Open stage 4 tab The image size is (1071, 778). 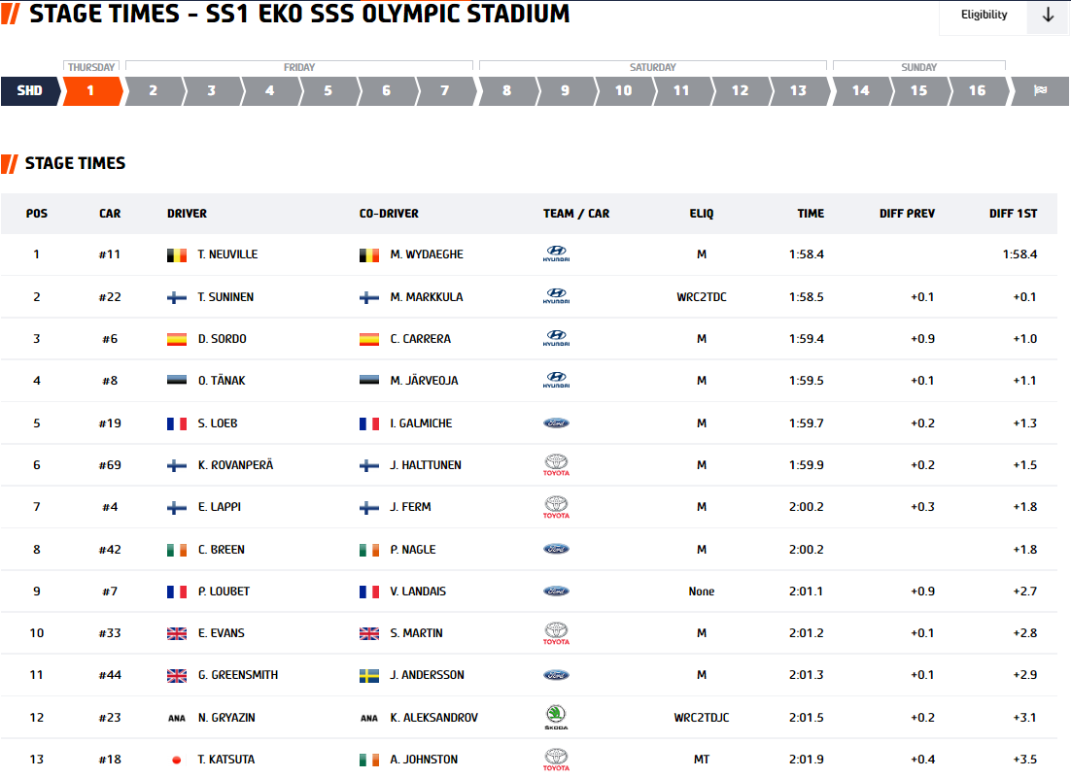coord(270,90)
